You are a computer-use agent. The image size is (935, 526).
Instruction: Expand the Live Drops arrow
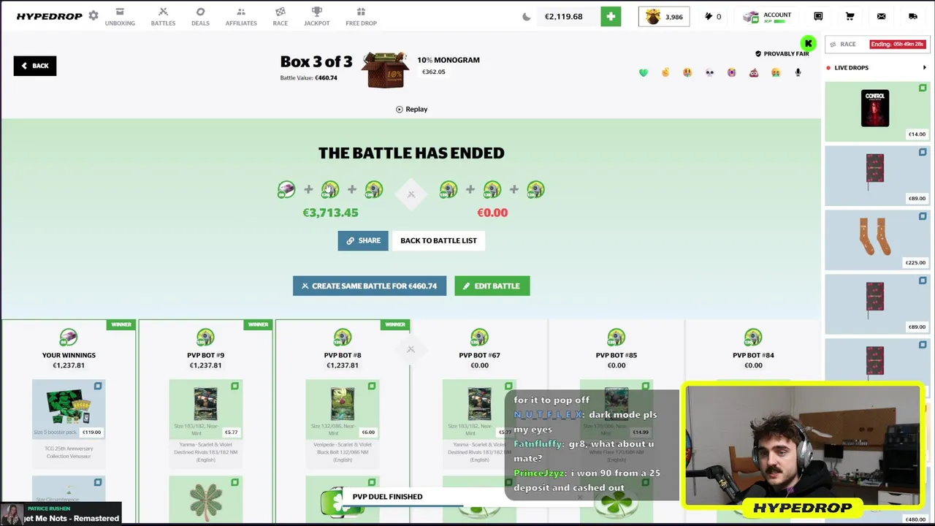[924, 68]
